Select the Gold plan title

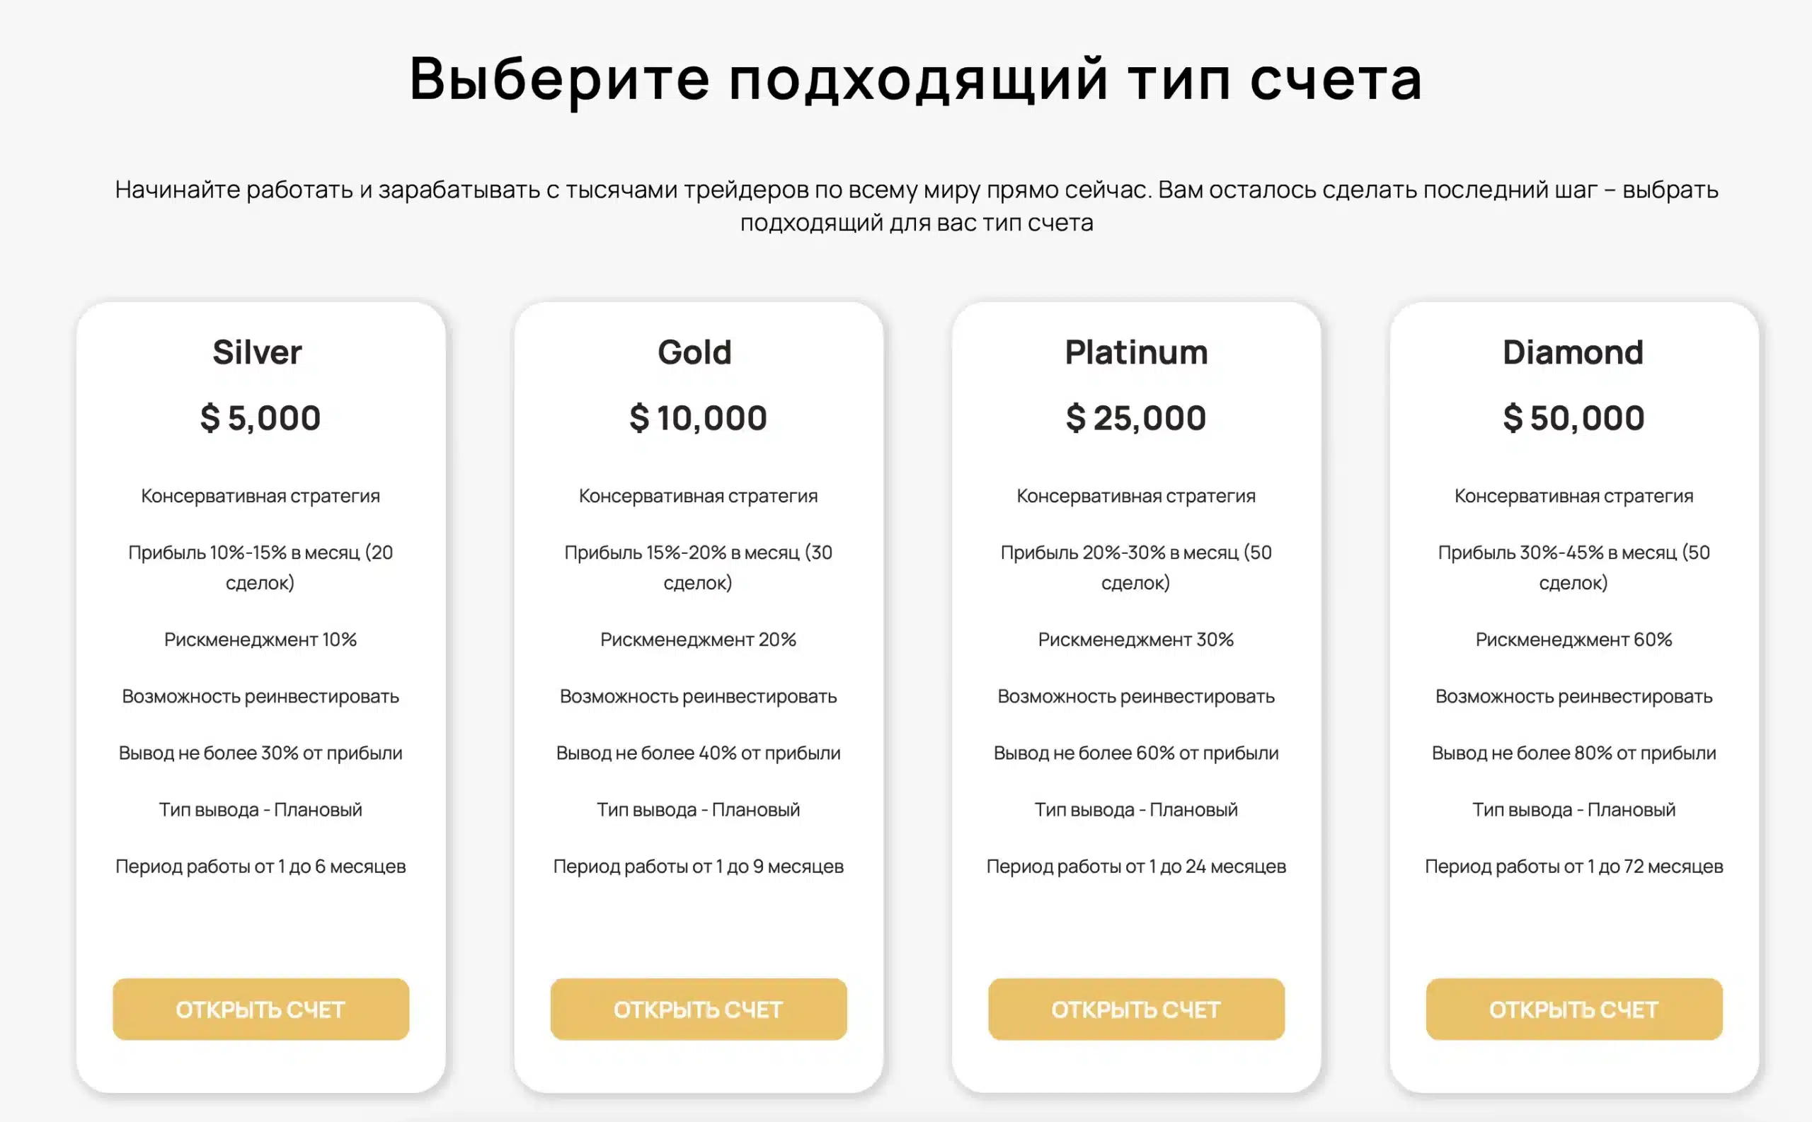tap(695, 352)
